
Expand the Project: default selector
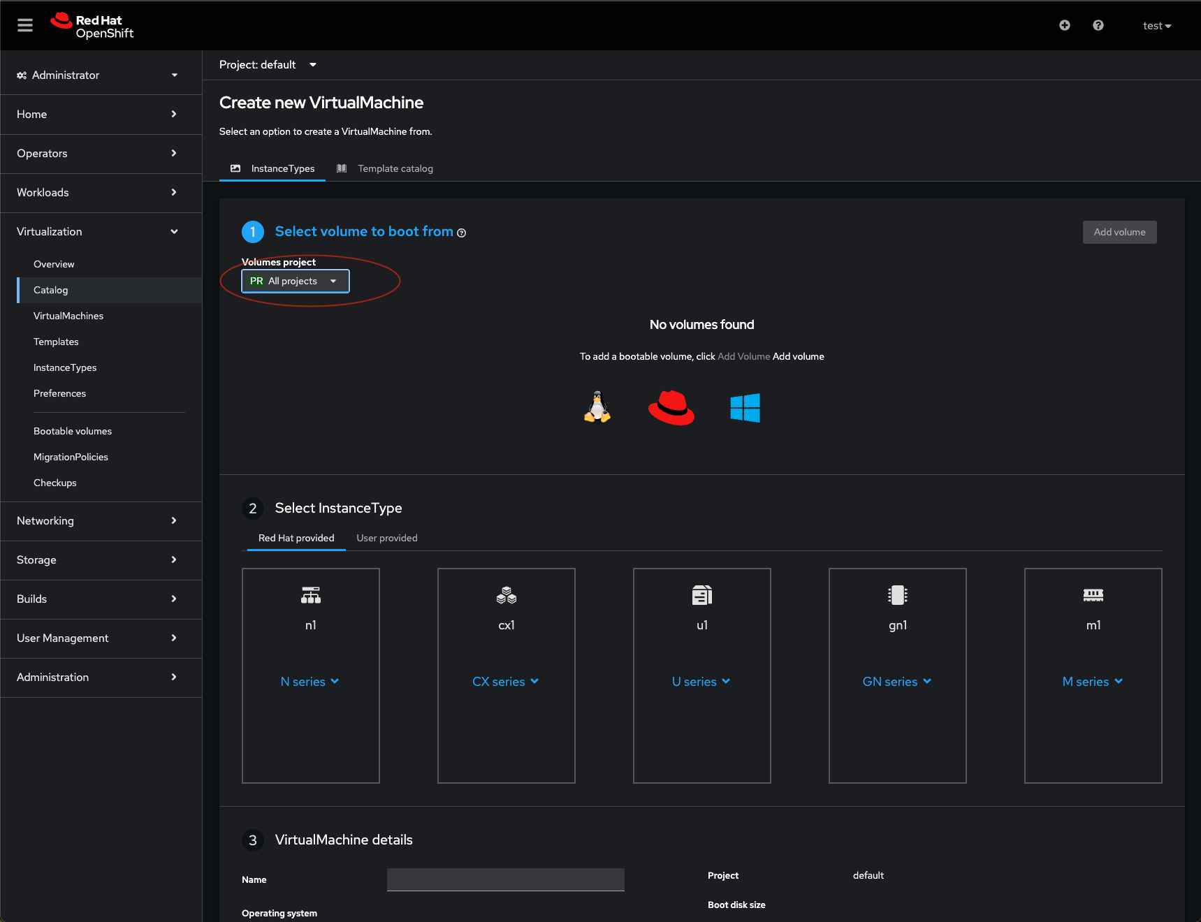pos(268,65)
